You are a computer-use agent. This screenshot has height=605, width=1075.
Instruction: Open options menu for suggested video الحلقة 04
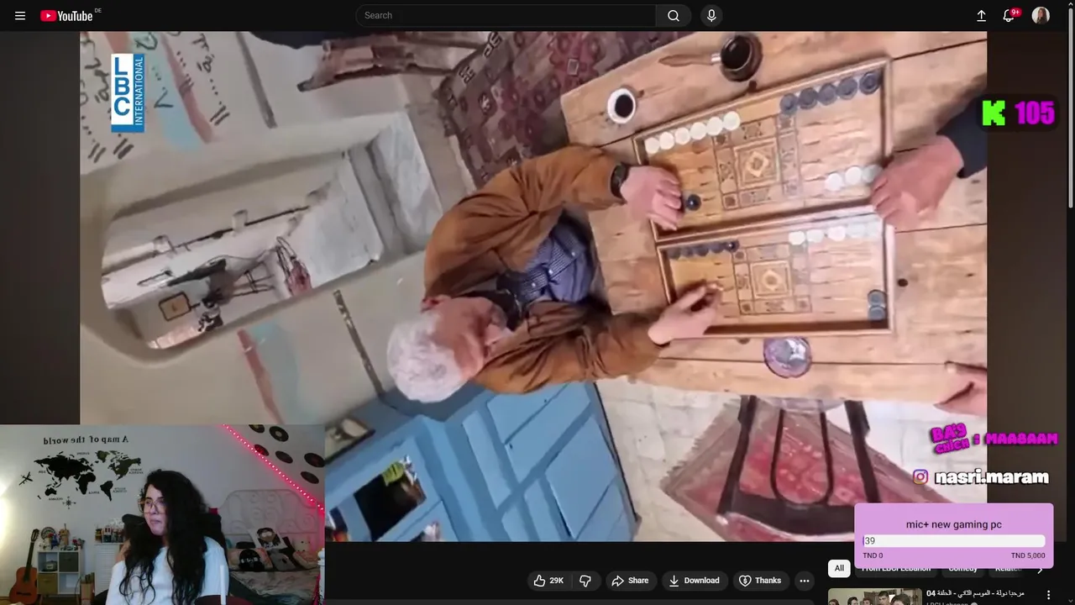pyautogui.click(x=1047, y=595)
